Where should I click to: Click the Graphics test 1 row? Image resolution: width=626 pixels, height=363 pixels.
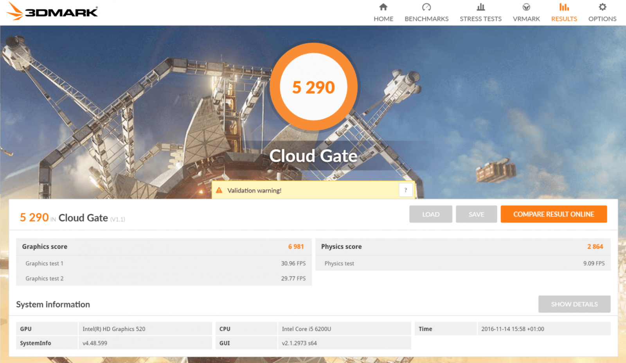164,263
